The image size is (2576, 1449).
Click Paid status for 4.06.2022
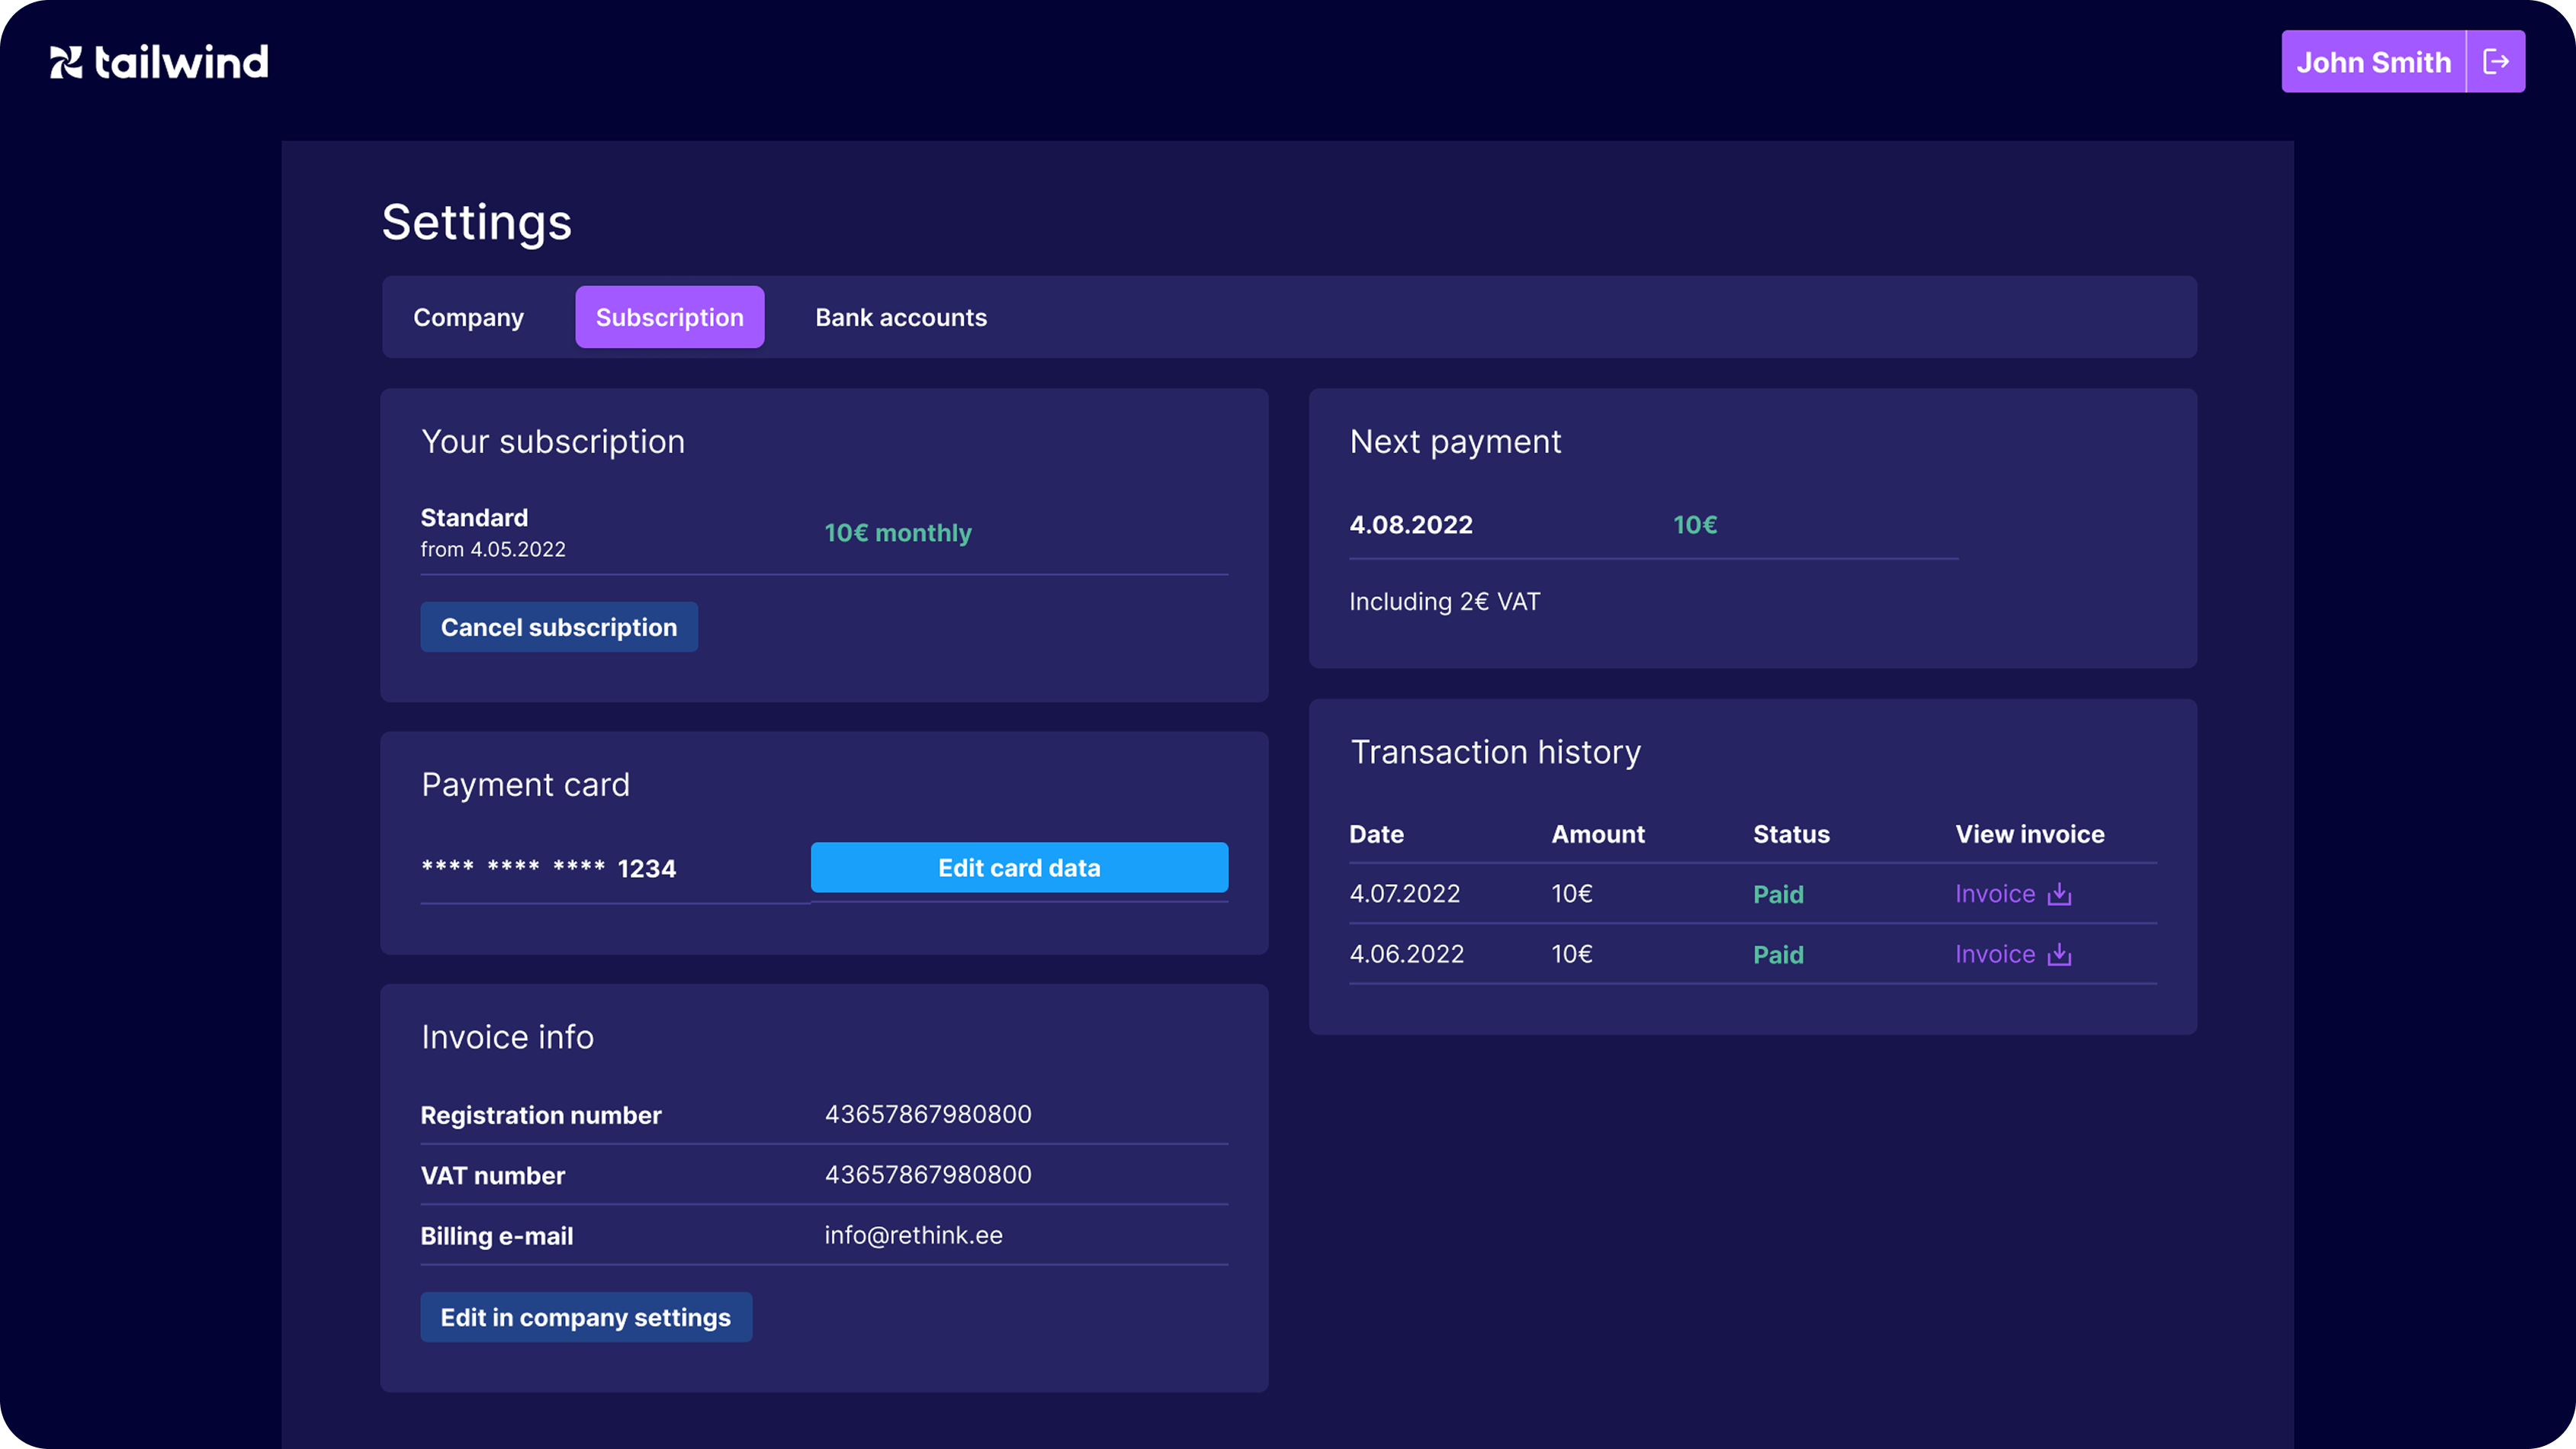point(1778,954)
